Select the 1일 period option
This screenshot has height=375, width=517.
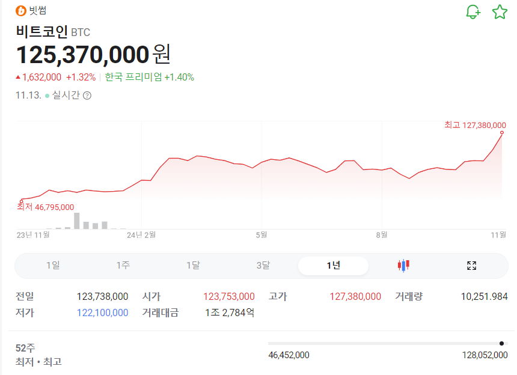(x=54, y=265)
